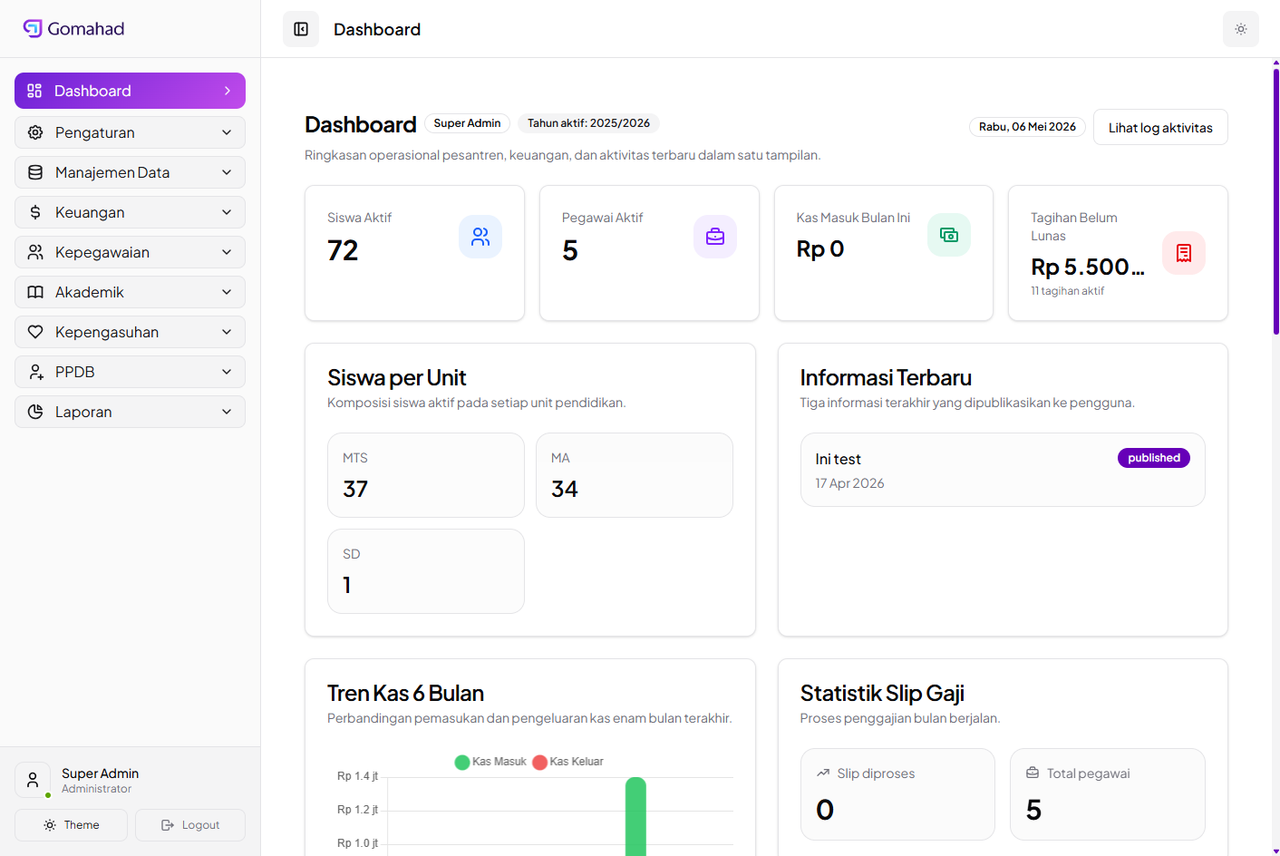
Task: Click Tahun aktif: 2025/2026 badge
Action: 589,123
